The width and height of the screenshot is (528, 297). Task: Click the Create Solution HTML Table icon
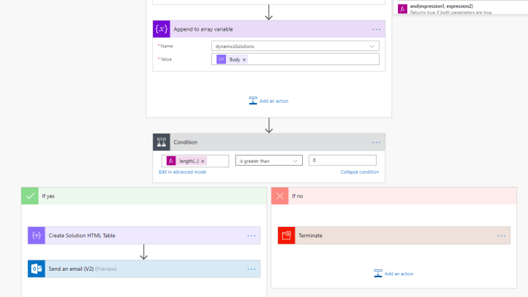pyautogui.click(x=37, y=236)
